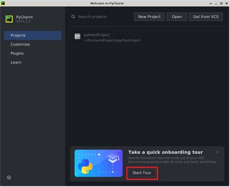Click the PyCharm product name text
230x187 pixels.
pos(24,17)
